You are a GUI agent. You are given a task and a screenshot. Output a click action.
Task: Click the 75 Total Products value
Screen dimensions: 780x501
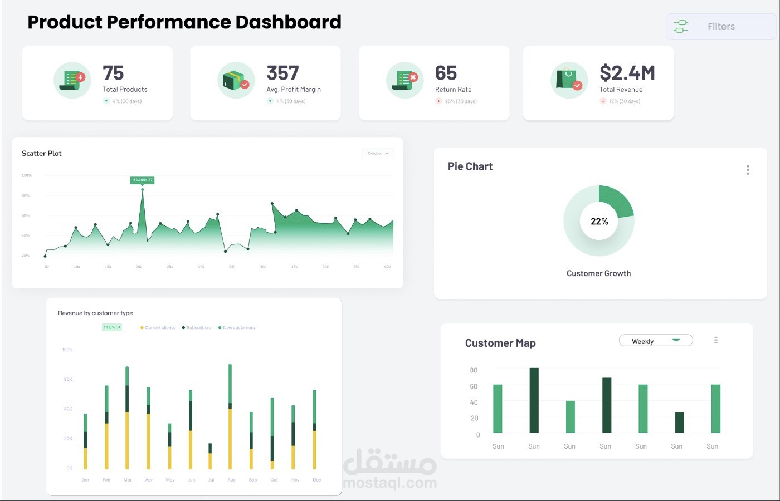113,73
